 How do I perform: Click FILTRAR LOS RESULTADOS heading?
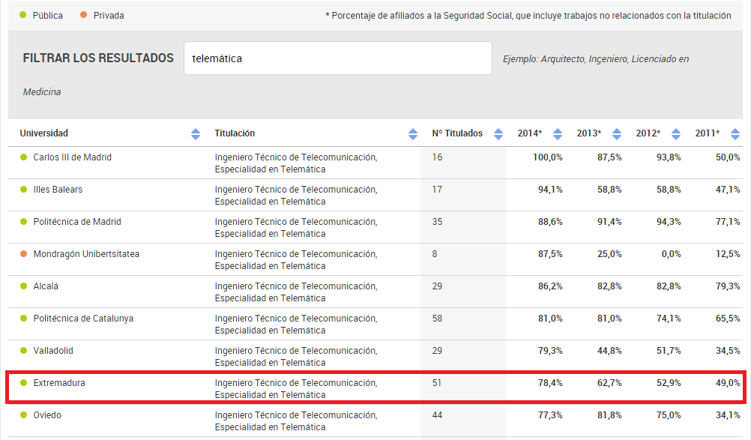click(x=98, y=58)
